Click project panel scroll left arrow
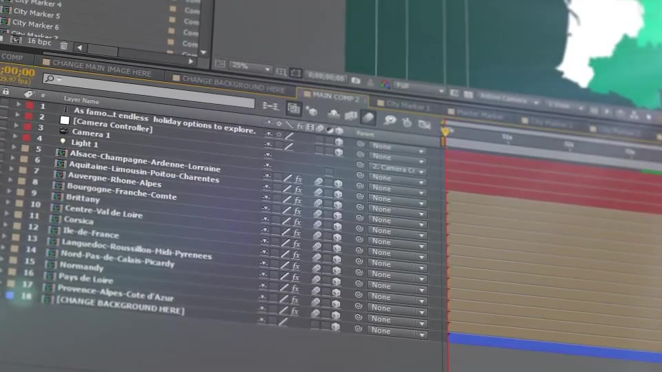 [79, 48]
